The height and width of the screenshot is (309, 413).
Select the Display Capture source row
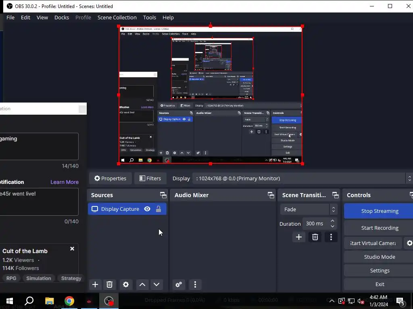tap(127, 209)
